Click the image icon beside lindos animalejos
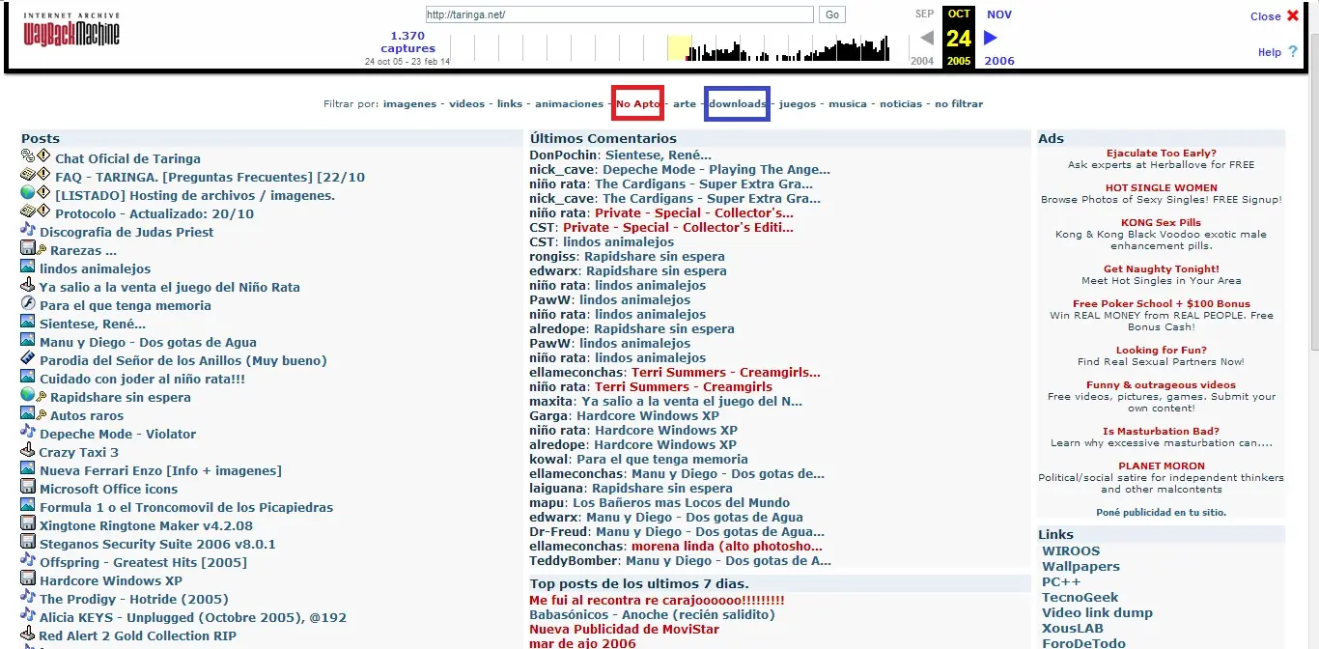 (28, 267)
